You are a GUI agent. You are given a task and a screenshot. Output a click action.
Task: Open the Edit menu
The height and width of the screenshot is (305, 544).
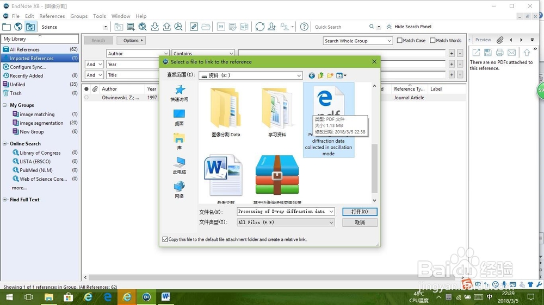coord(29,16)
